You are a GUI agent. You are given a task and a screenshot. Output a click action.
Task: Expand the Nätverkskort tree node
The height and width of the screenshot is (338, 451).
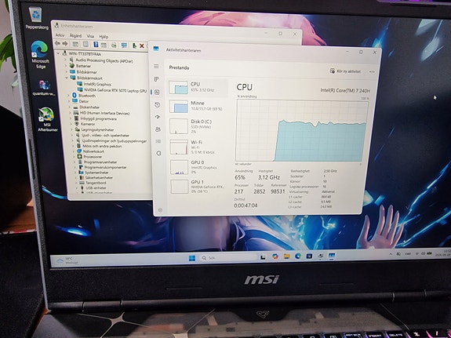74,151
